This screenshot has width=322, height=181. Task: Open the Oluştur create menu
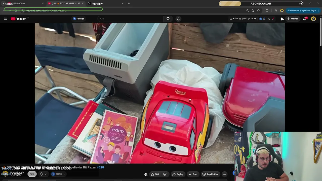tap(293, 19)
